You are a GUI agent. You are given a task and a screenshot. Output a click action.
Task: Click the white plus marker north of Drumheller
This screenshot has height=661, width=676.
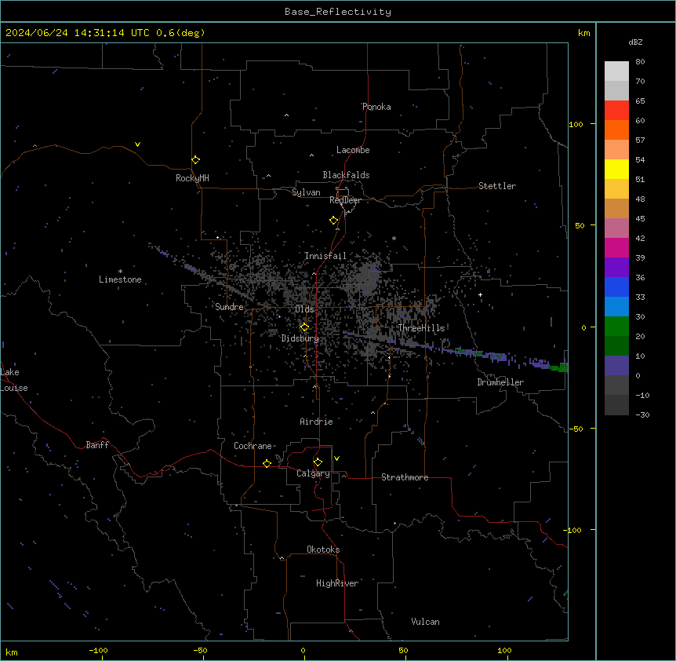pyautogui.click(x=480, y=294)
